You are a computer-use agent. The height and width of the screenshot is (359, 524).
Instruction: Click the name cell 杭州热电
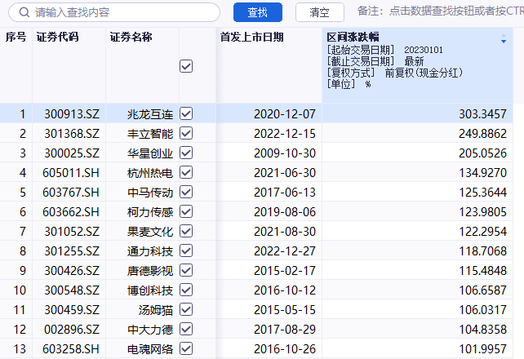pos(150,173)
